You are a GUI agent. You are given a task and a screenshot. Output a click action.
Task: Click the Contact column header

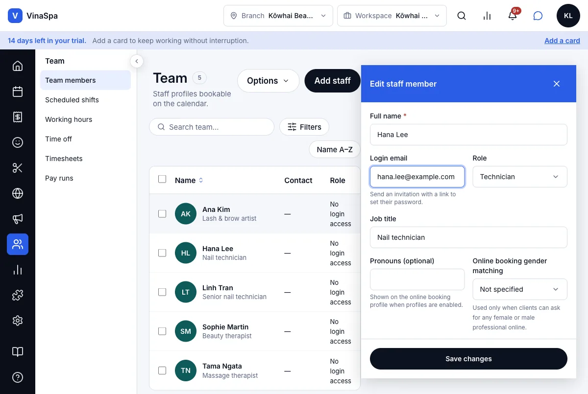tap(298, 180)
